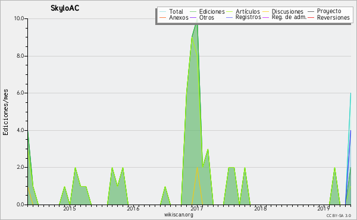Select the Otros legend entry
The image size is (357, 220).
206,17
